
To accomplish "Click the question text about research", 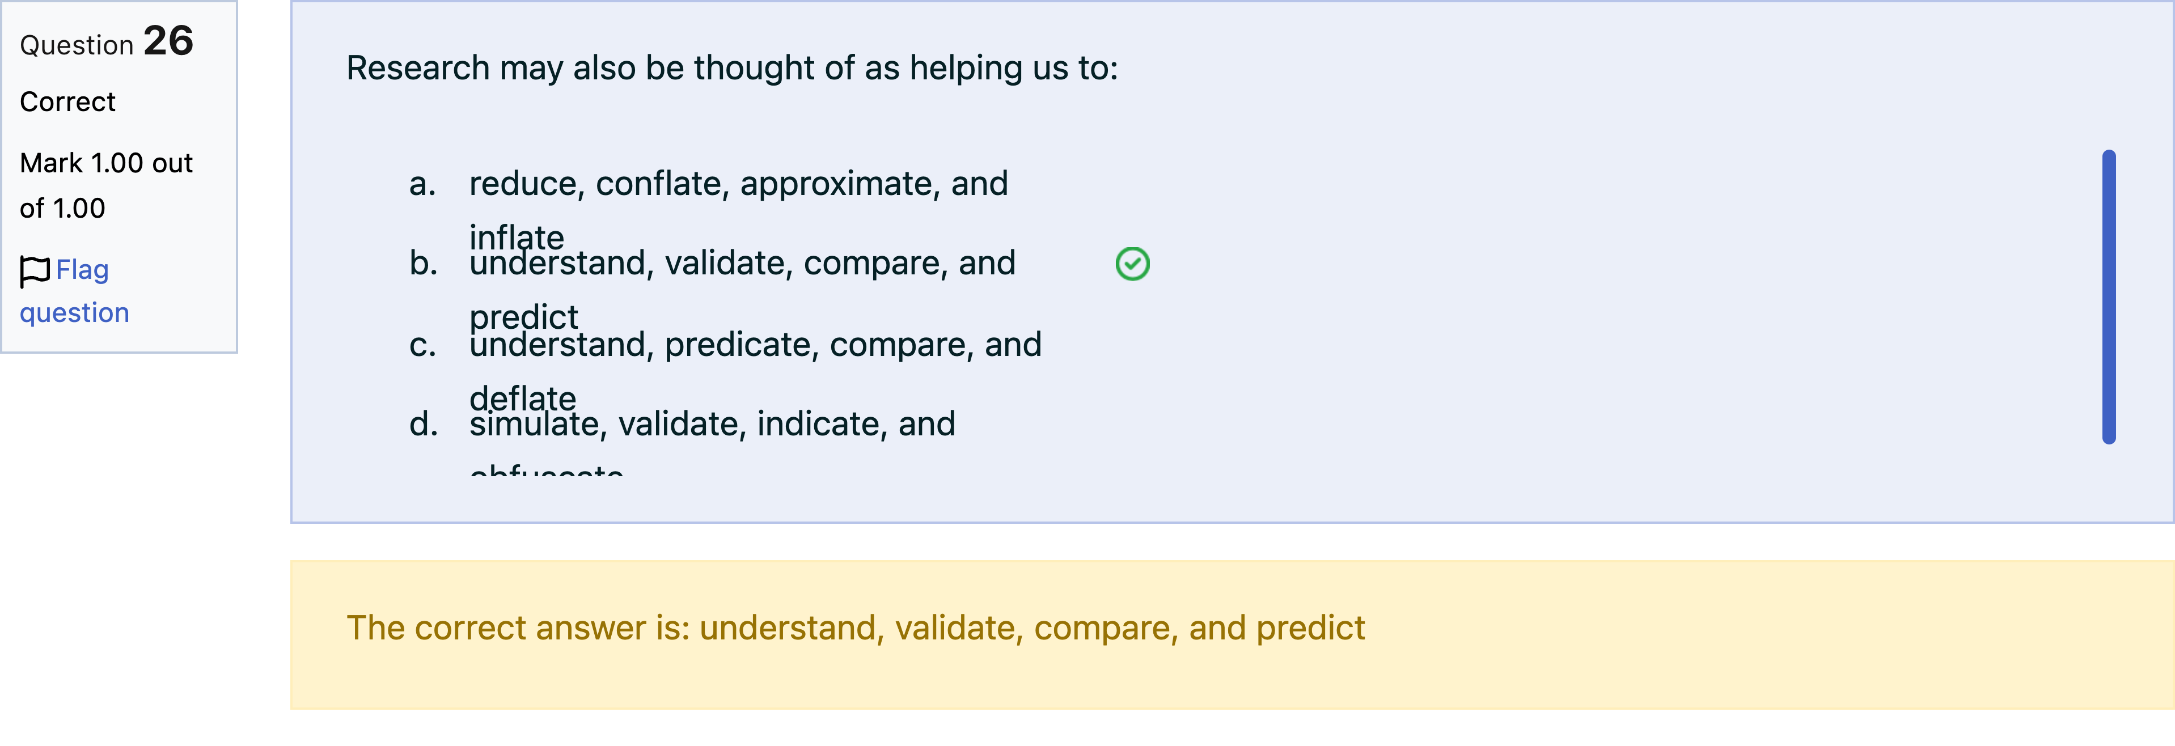I will tap(732, 67).
